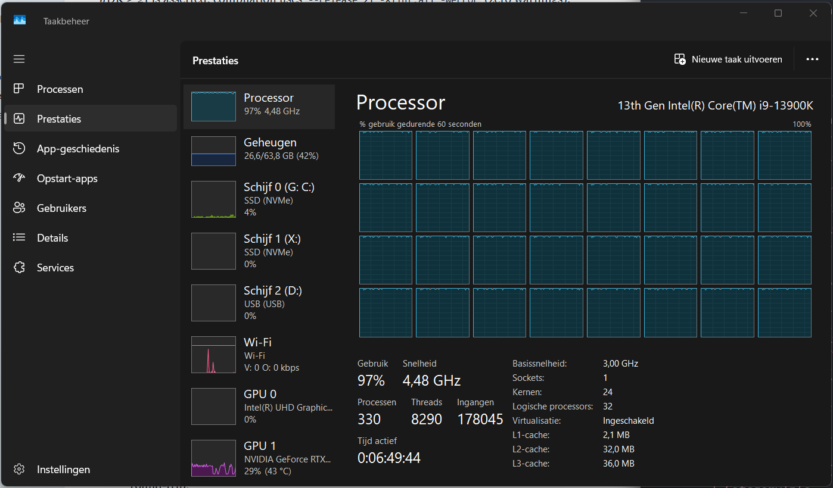Click the Services puzzle icon
This screenshot has height=488, width=833.
19,267
